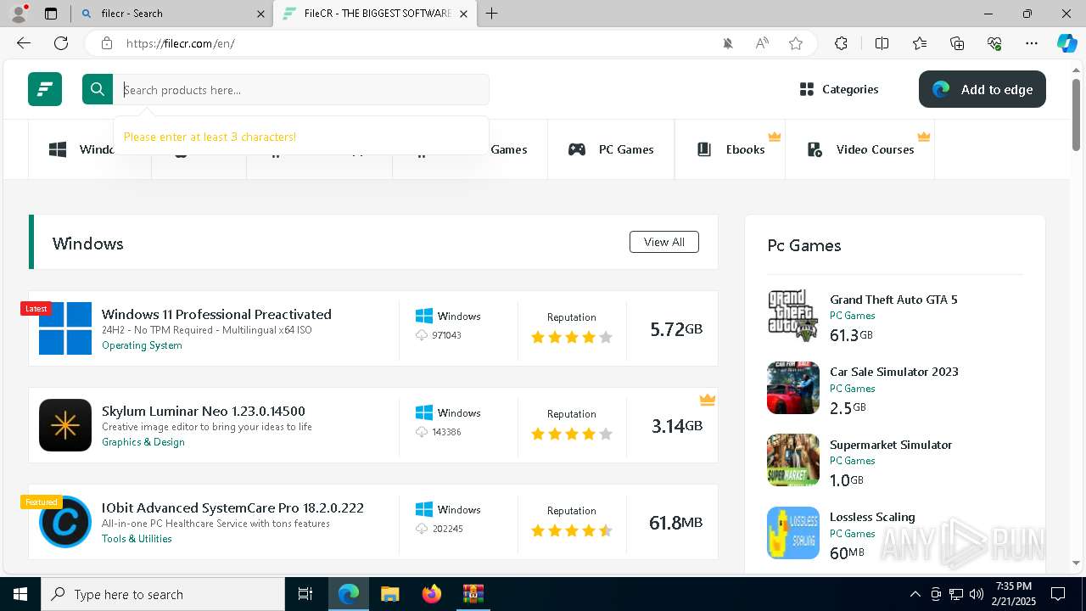
Task: Open Favorites list icon
Action: [x=920, y=43]
